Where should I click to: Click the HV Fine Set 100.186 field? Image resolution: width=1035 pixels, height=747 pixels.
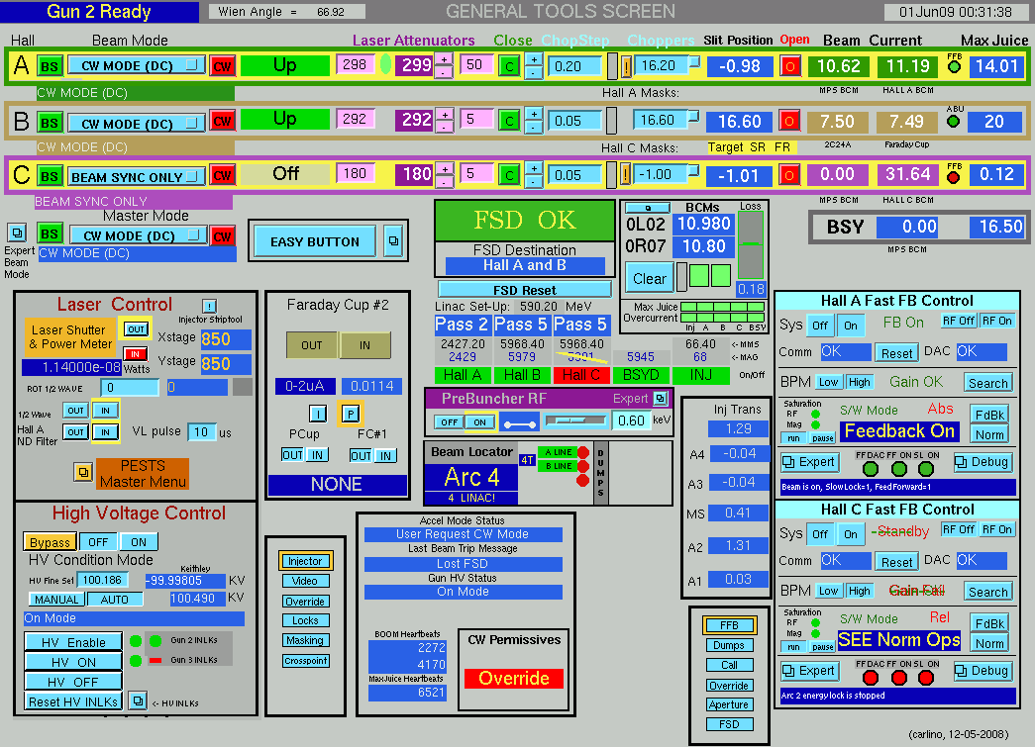[102, 580]
